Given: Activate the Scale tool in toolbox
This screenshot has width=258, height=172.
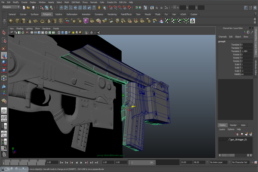Looking at the screenshot, I should click(x=4, y=70).
